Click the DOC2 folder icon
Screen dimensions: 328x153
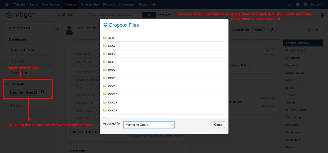tap(105, 54)
